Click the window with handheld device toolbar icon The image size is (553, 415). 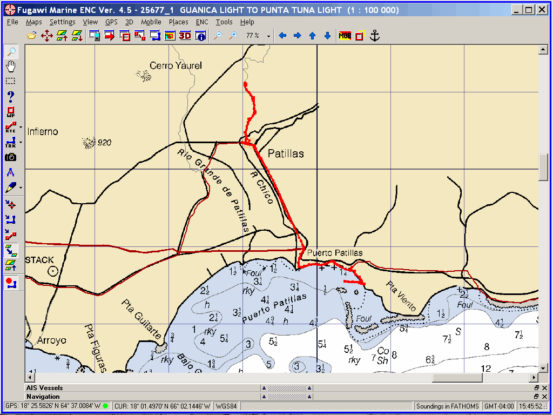click(x=94, y=36)
